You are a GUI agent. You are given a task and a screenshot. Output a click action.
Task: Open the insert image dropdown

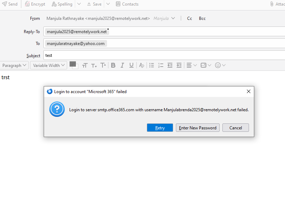tap(206, 65)
